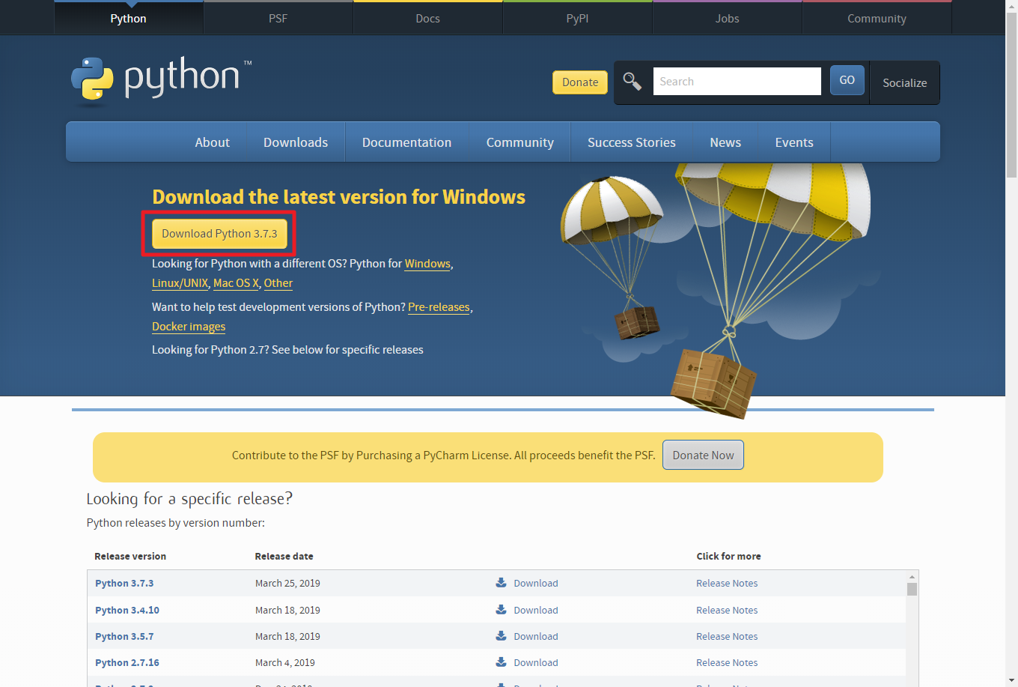Select Success Stories in the main navigation
Image resolution: width=1018 pixels, height=687 pixels.
(x=632, y=142)
